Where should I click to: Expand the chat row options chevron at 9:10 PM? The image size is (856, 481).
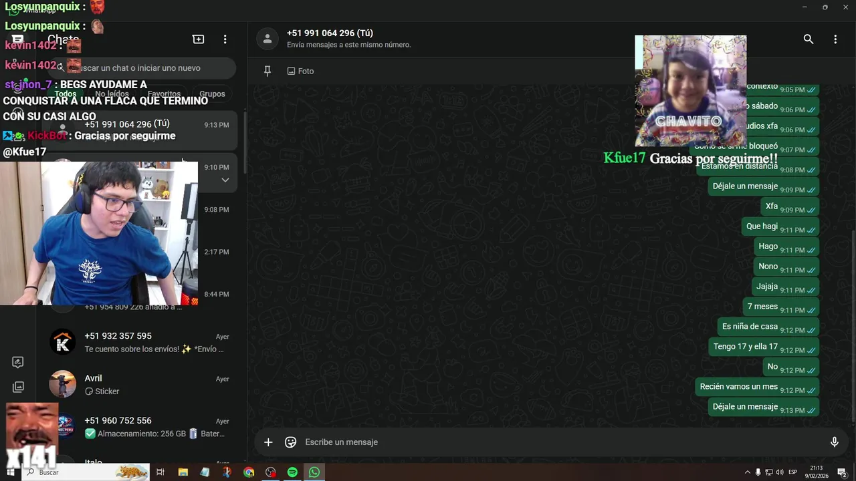pos(225,180)
